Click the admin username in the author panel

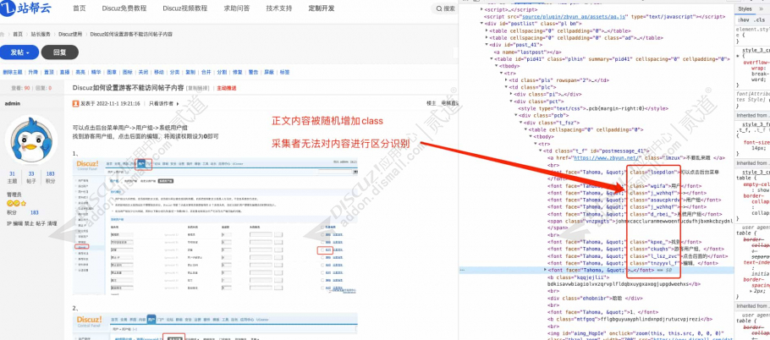point(12,103)
